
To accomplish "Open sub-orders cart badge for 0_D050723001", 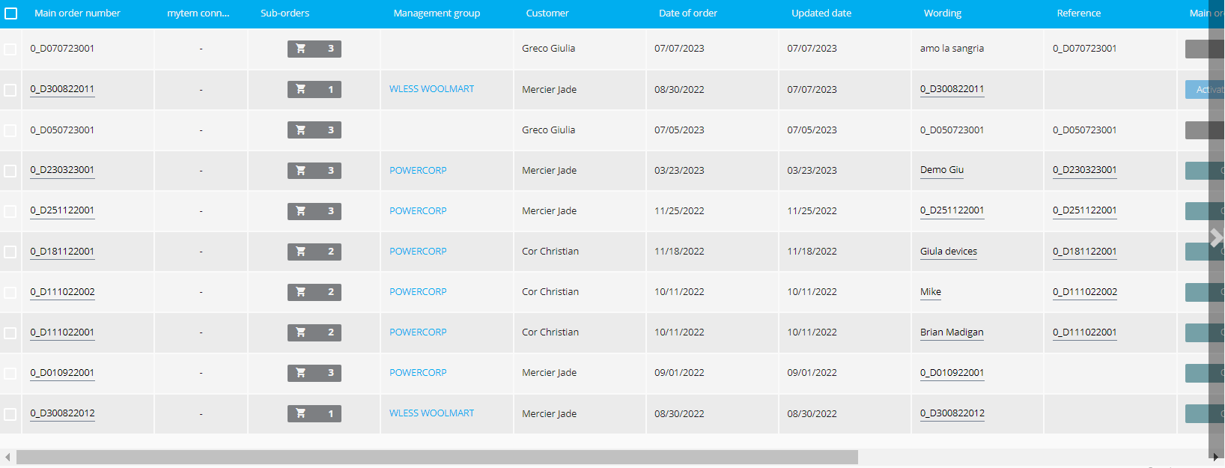I will click(x=314, y=130).
